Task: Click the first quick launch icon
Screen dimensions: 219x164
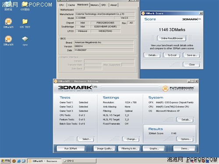Action: [x=14, y=161]
